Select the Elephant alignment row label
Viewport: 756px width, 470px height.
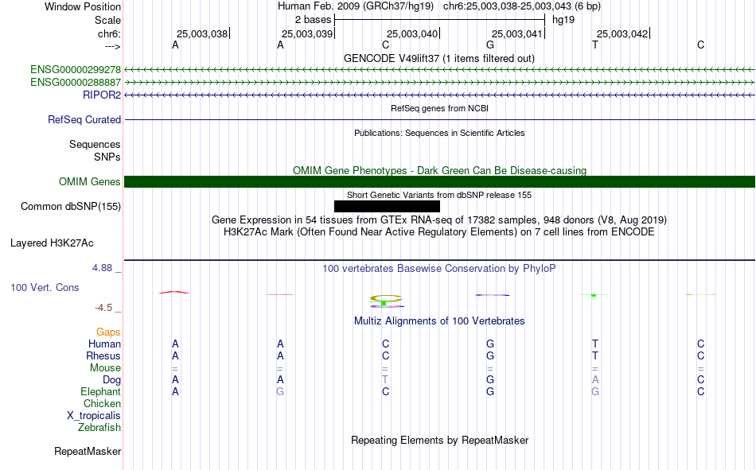[x=101, y=391]
